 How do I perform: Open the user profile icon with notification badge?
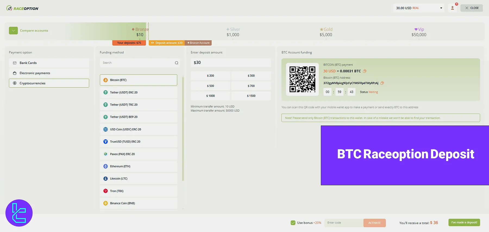[x=453, y=8]
